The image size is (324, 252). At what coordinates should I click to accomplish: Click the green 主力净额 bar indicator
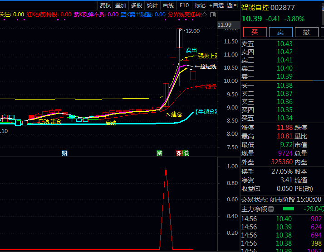pyautogui.click(x=288, y=209)
